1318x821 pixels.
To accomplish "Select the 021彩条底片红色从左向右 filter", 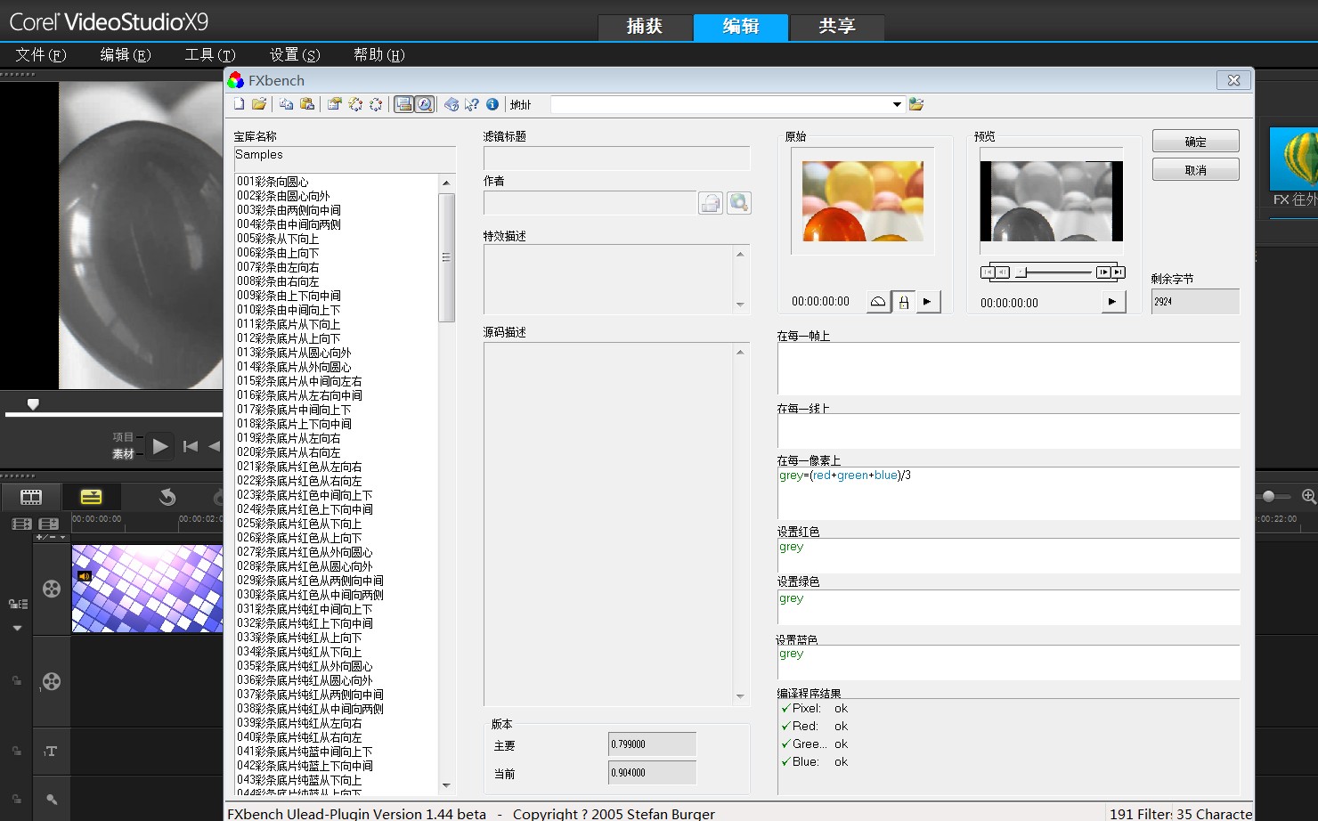I will pyautogui.click(x=299, y=467).
